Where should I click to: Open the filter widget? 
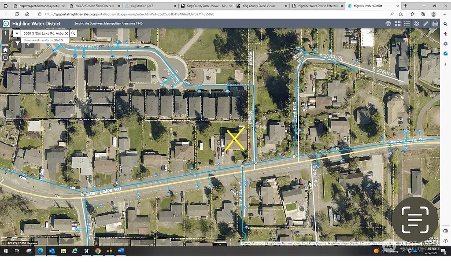[x=17, y=44]
